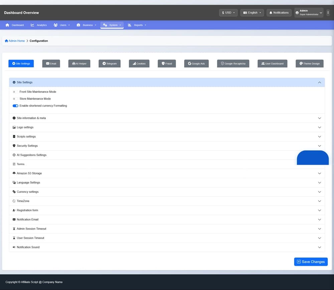Click the Save Changes button
334x290 pixels.
point(311,262)
